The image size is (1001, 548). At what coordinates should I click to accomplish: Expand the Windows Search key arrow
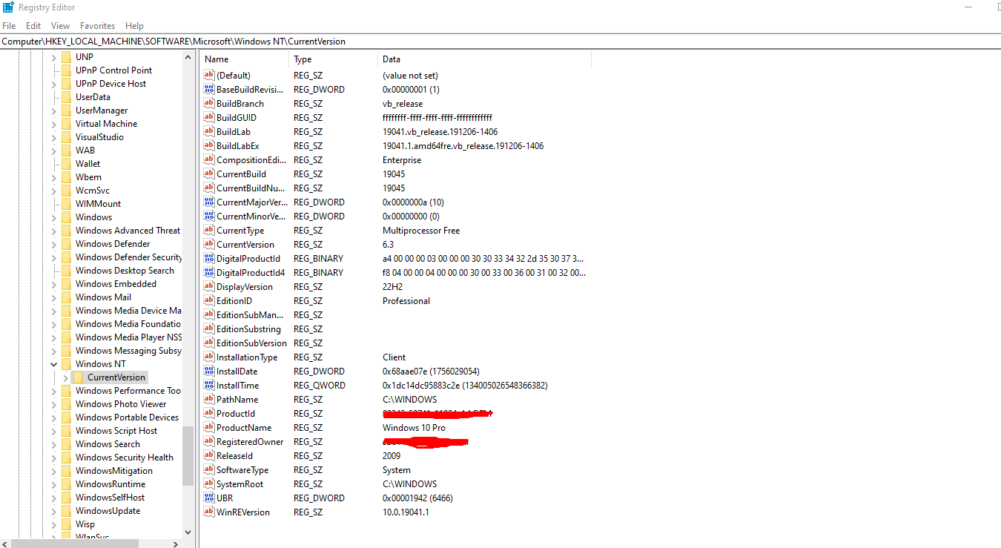(x=54, y=444)
